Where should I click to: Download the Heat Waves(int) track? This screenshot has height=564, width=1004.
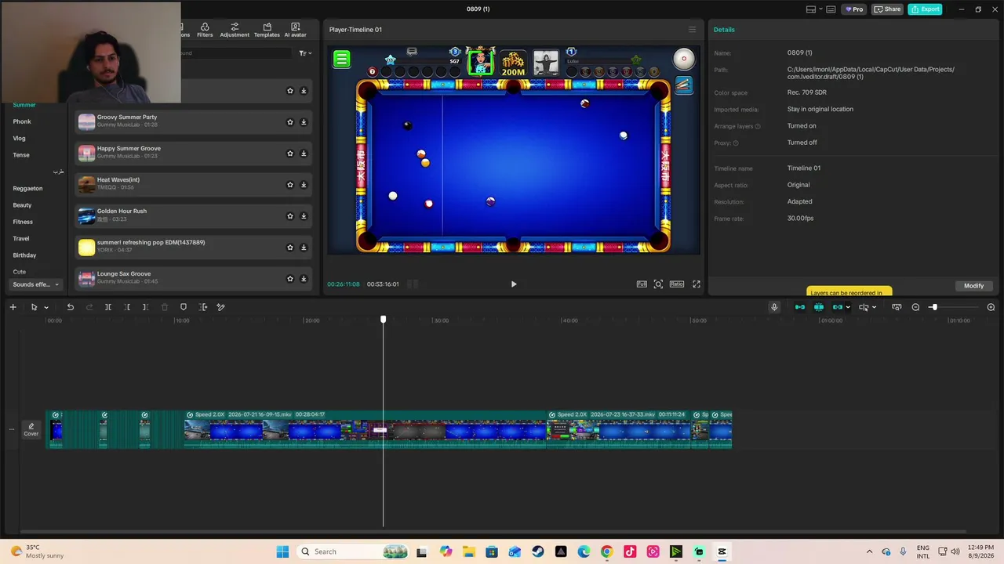point(304,185)
